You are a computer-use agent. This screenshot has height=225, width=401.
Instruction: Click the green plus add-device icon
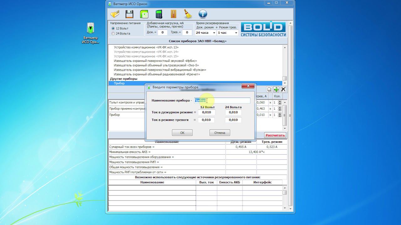276,89
